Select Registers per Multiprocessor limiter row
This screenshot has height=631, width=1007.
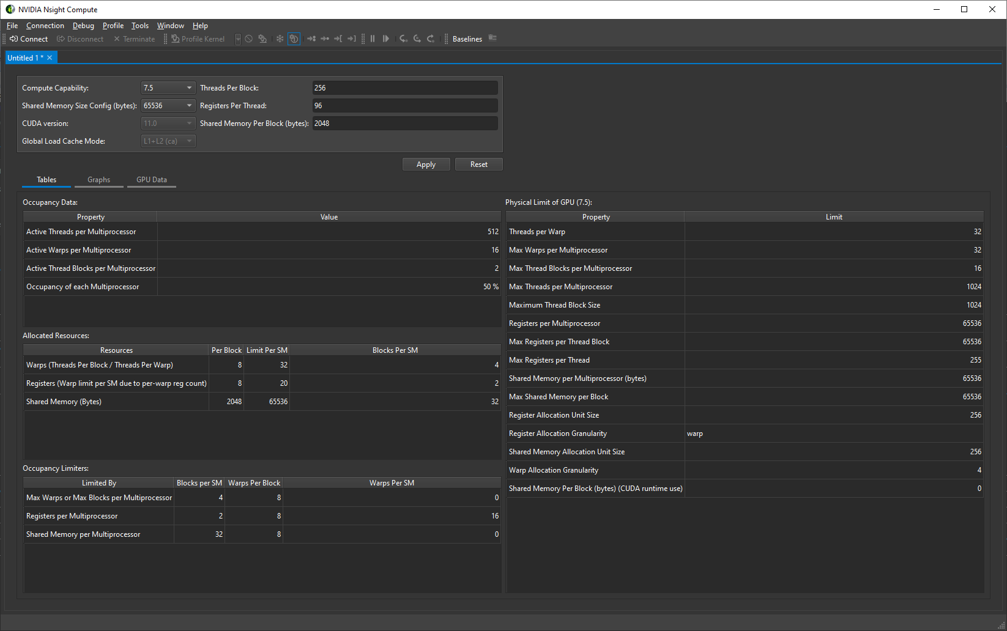[x=262, y=516]
